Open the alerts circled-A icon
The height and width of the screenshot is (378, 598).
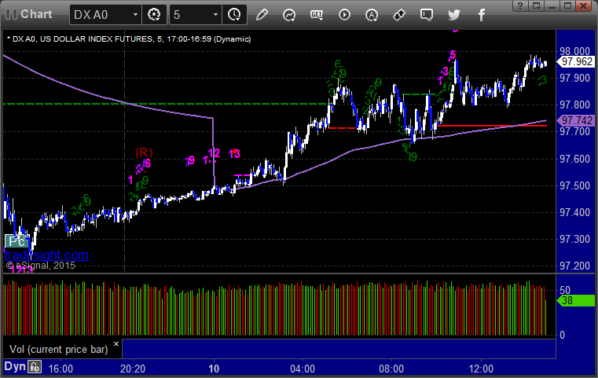[x=372, y=15]
